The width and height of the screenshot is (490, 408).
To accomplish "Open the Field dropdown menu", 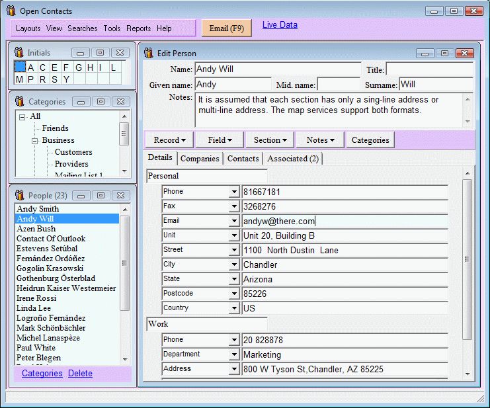I will pos(220,140).
